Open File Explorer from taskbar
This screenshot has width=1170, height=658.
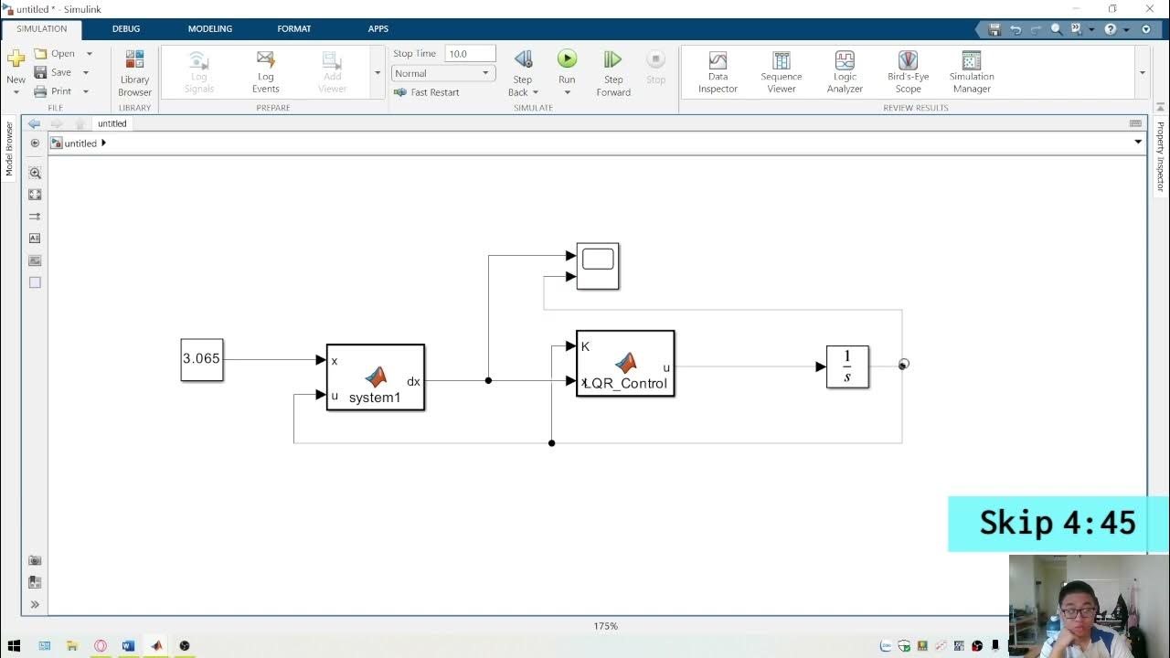(x=71, y=646)
